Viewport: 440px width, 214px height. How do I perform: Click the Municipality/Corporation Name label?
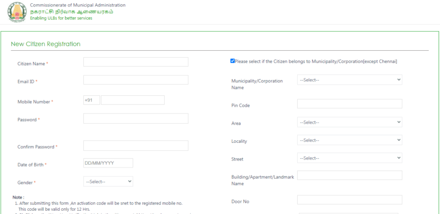coord(257,84)
